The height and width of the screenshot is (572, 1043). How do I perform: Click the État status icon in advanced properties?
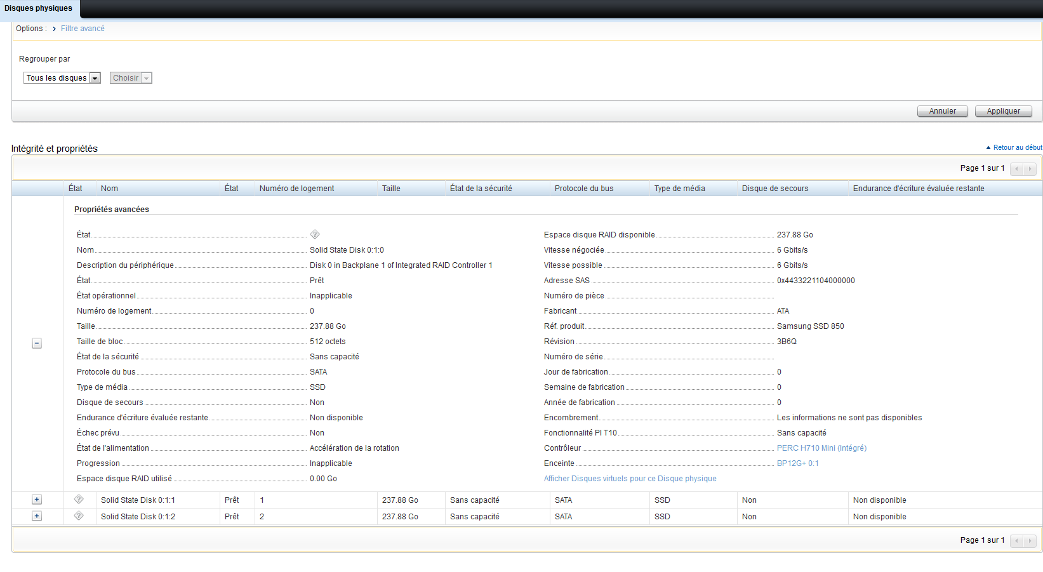pos(315,234)
